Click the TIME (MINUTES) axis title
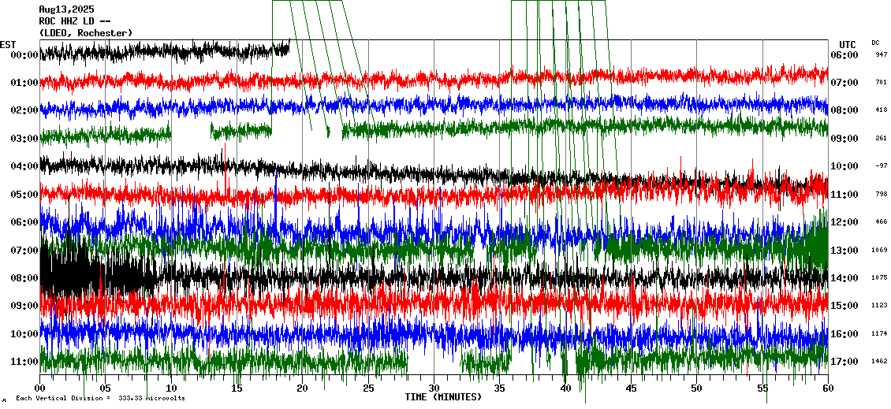 click(443, 397)
